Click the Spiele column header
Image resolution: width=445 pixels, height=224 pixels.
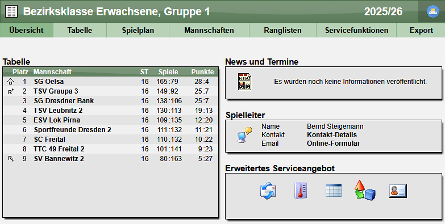[x=168, y=72]
